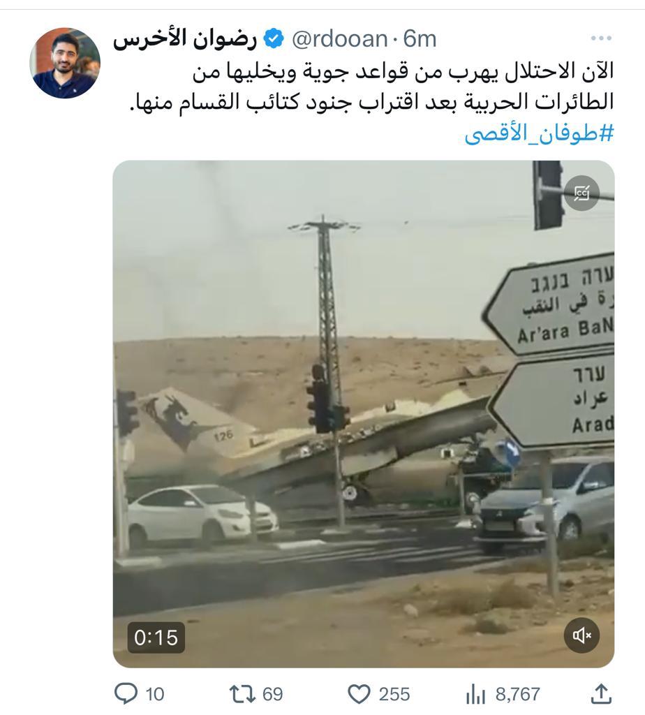Tap the retweet arrows icon

coord(242,694)
